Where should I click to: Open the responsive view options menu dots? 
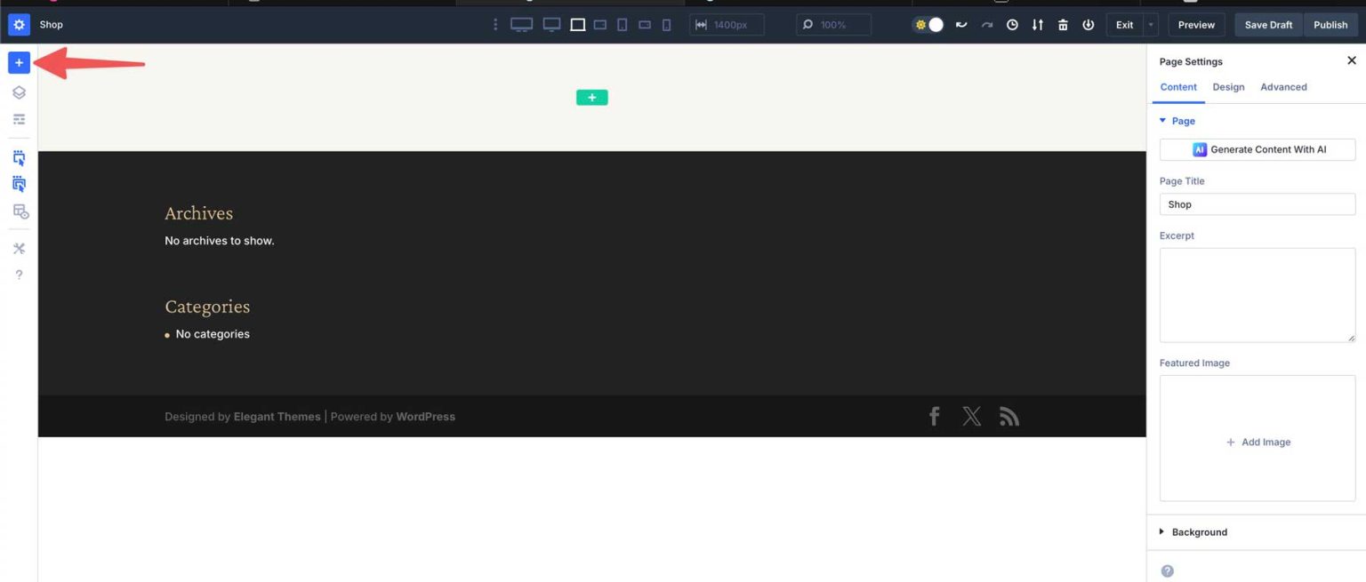tap(495, 24)
